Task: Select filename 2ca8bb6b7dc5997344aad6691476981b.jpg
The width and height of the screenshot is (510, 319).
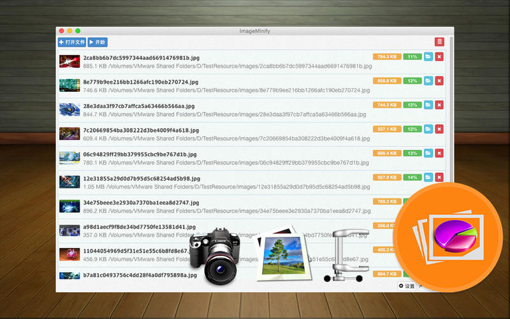Action: [141, 58]
